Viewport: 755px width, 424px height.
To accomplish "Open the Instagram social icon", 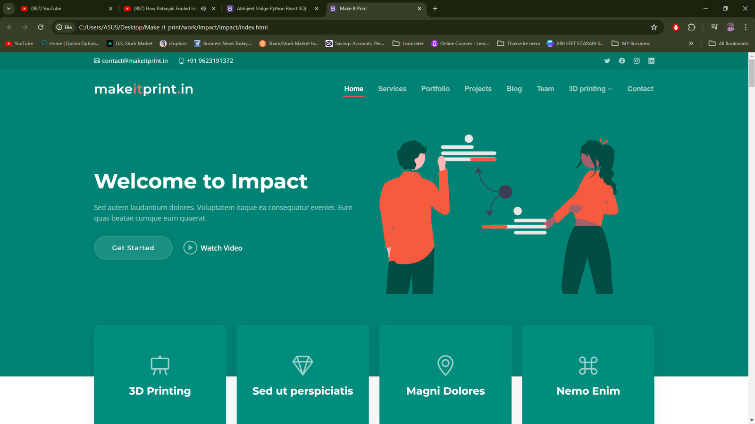I will coord(637,61).
